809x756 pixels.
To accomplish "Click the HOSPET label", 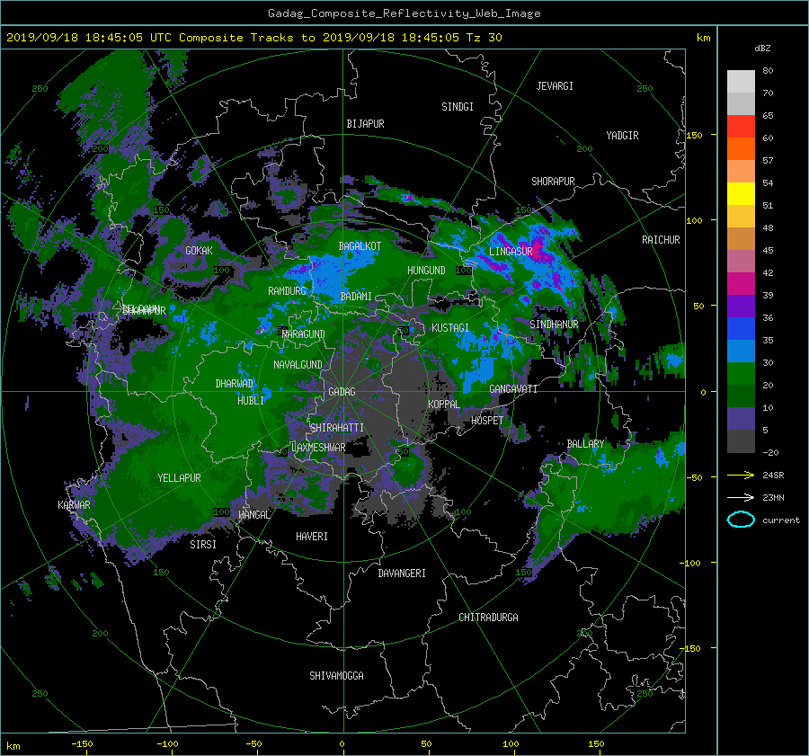I will coord(487,421).
